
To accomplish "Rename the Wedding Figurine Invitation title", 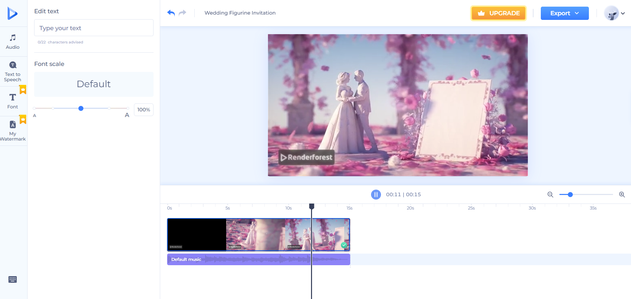I will [x=240, y=13].
